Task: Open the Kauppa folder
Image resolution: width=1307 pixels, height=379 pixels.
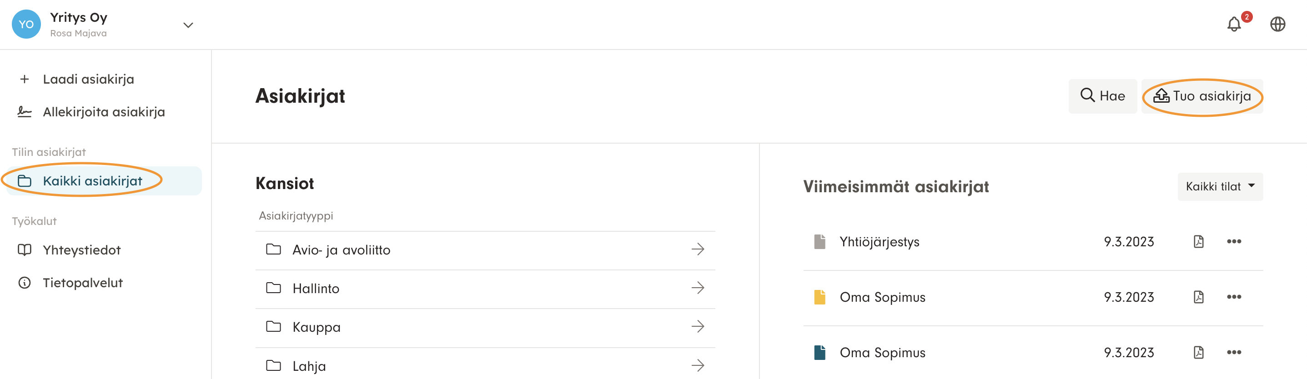Action: tap(316, 327)
